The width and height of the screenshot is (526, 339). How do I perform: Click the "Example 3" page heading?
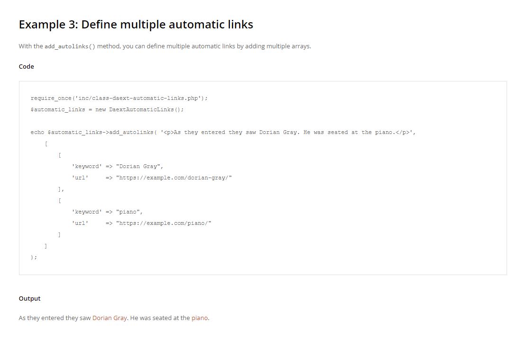coord(136,25)
